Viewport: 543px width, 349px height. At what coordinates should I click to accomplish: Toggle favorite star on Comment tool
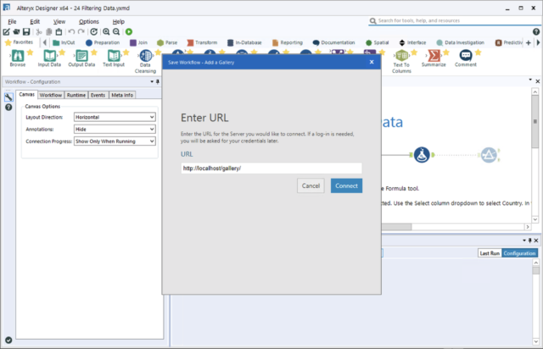coord(479,53)
